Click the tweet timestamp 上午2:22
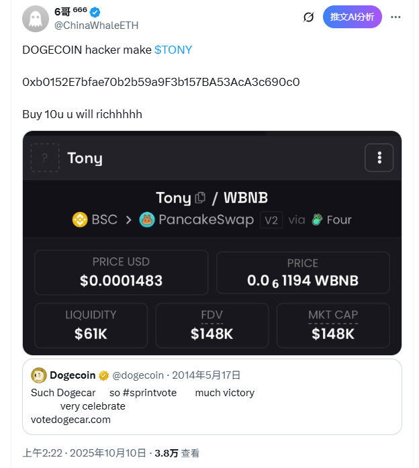 click(x=42, y=453)
